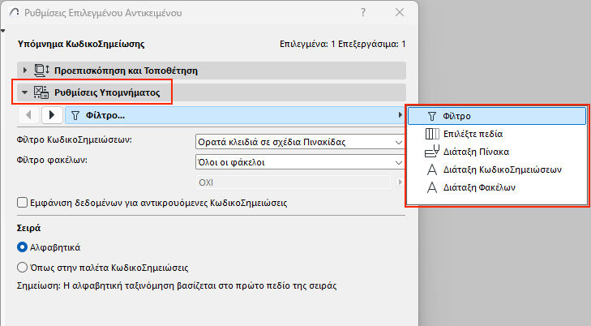Choose Διάταξη Πίνακα menu entry

click(497, 152)
